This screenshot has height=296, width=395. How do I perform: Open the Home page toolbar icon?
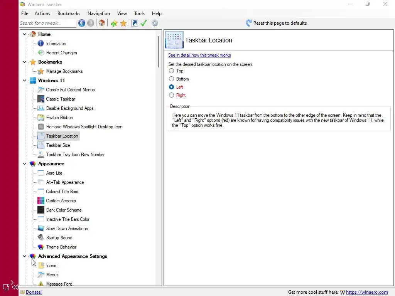pos(101,23)
